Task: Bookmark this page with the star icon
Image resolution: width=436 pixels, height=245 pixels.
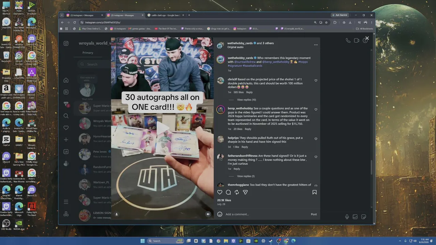Action: tap(326, 22)
